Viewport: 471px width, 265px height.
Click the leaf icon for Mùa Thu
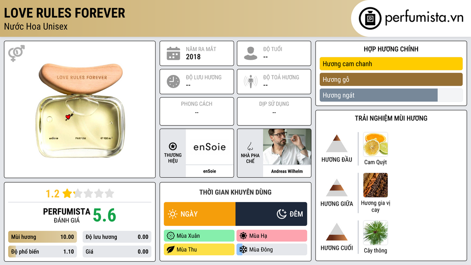171,249
